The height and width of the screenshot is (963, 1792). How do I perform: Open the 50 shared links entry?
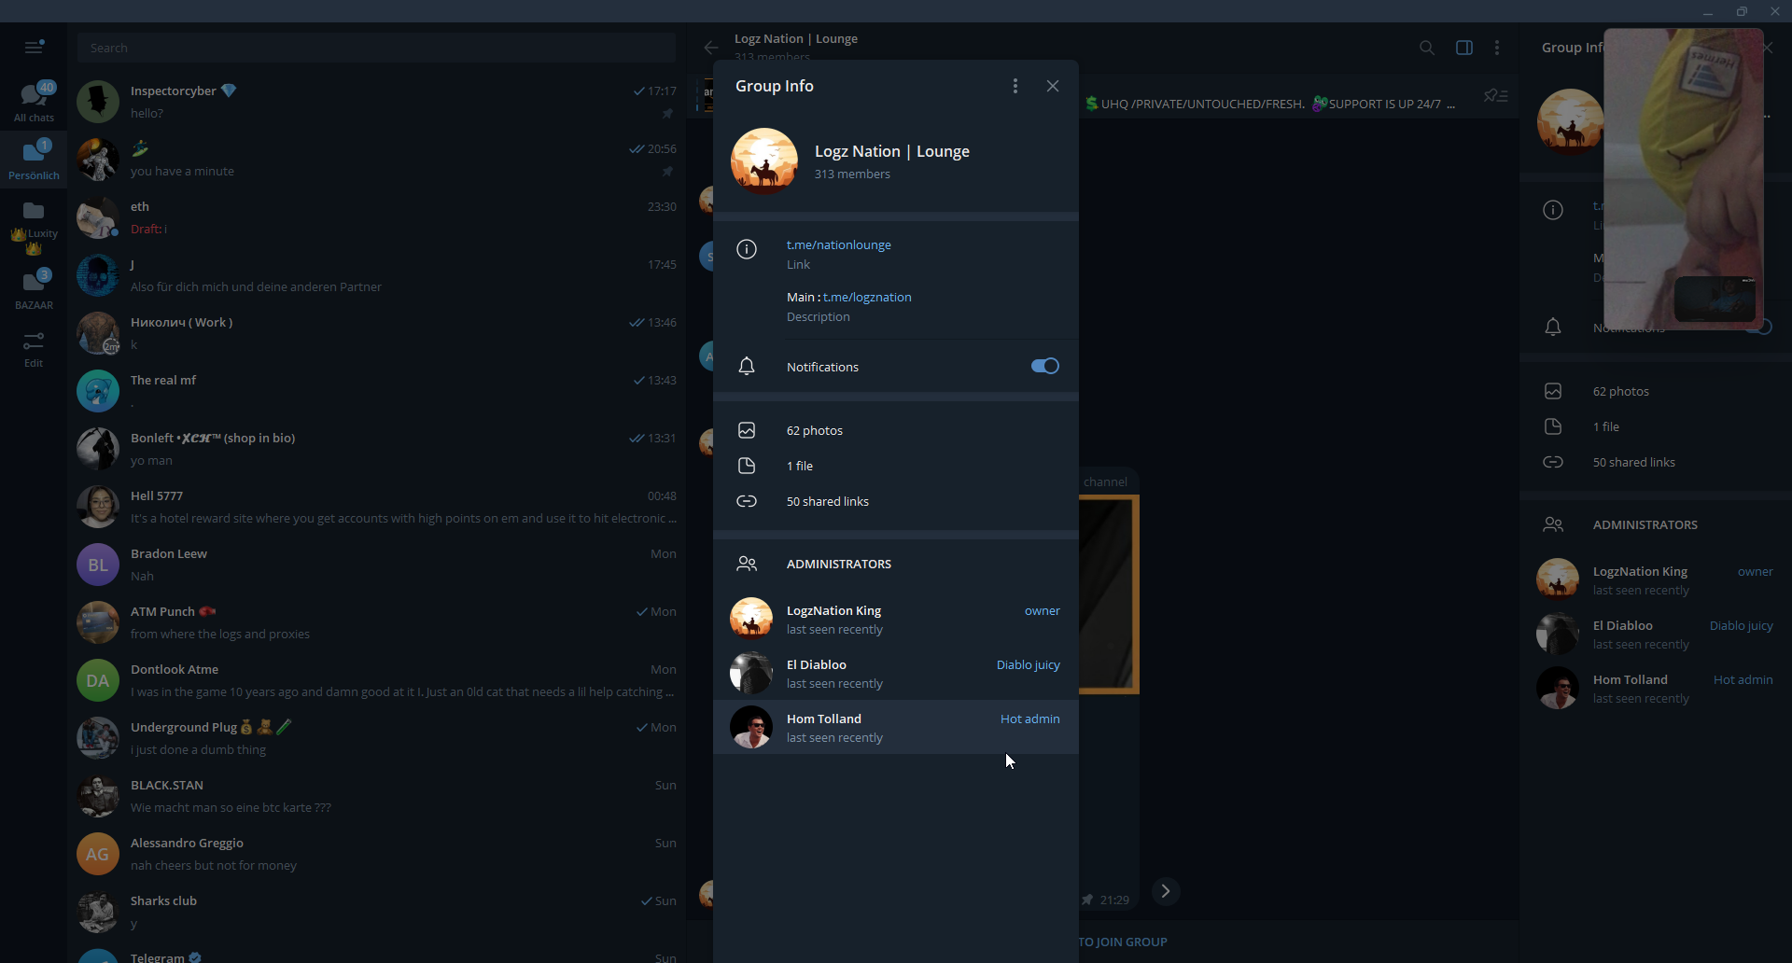[827, 501]
